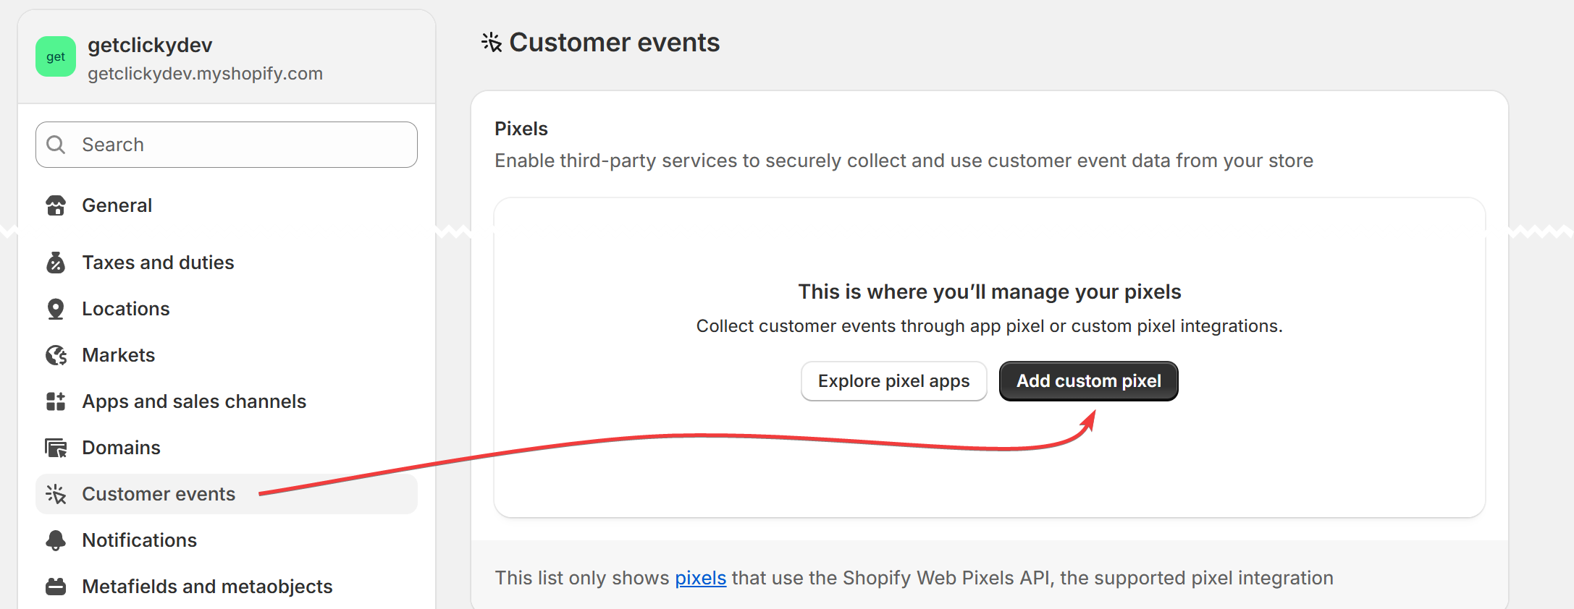Image resolution: width=1574 pixels, height=609 pixels.
Task: Open the Metafields and metaobjects page
Action: pyautogui.click(x=207, y=587)
